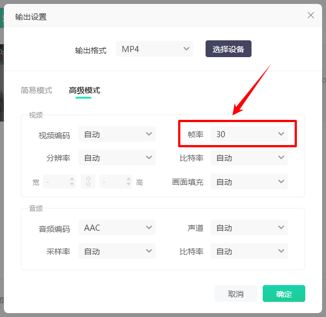This screenshot has width=326, height=317.
Task: Open the video 比特率 dropdown
Action: 249,157
